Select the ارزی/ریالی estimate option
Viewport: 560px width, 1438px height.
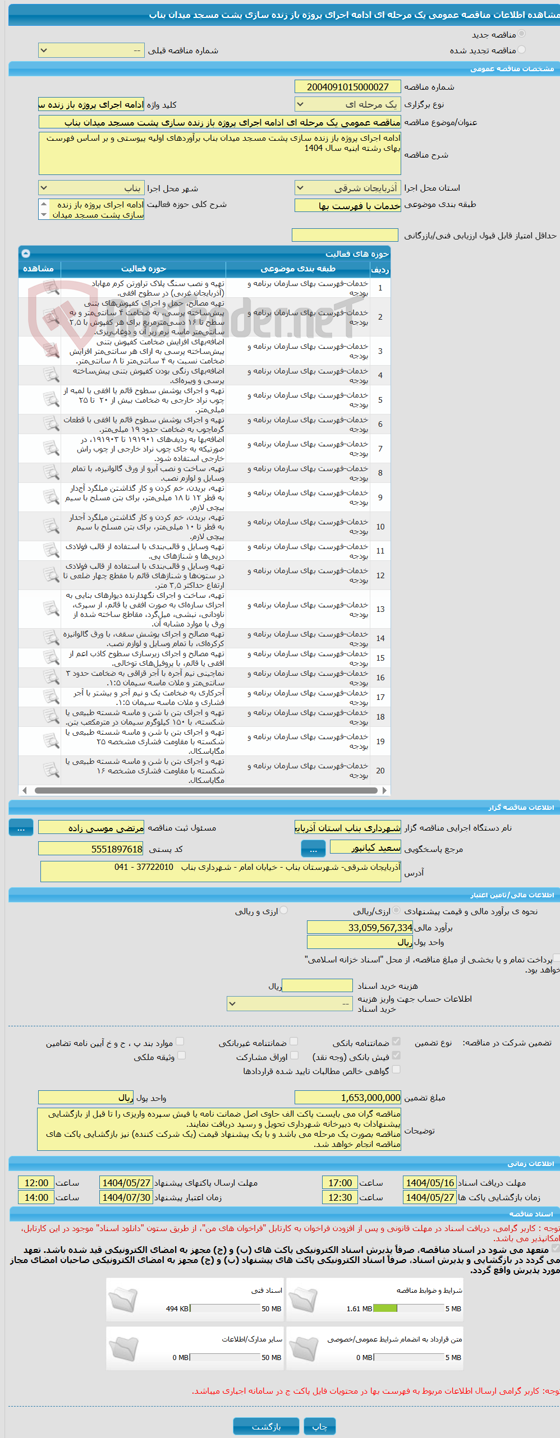coord(397,911)
